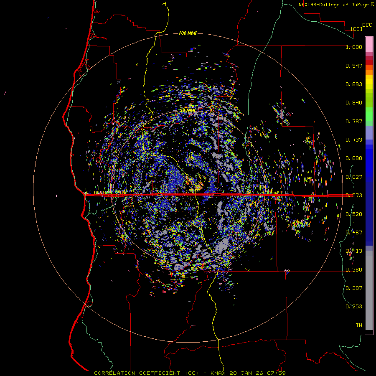
Task: Click the 100 NMI range ring label
Action: point(188,33)
